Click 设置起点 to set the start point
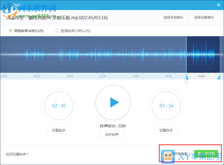Viewport: 224px width, 165px height. (58, 130)
